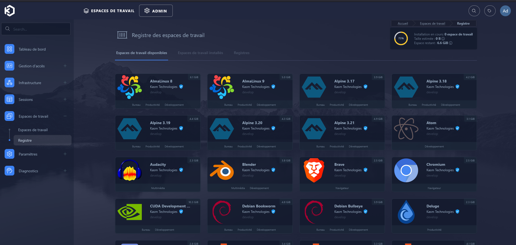516x245 pixels.
Task: Click the Gestion d'accès sidebar icon
Action: [9, 66]
